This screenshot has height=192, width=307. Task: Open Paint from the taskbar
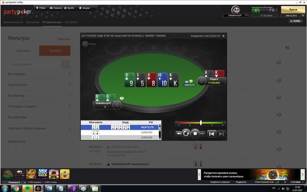[84, 188]
